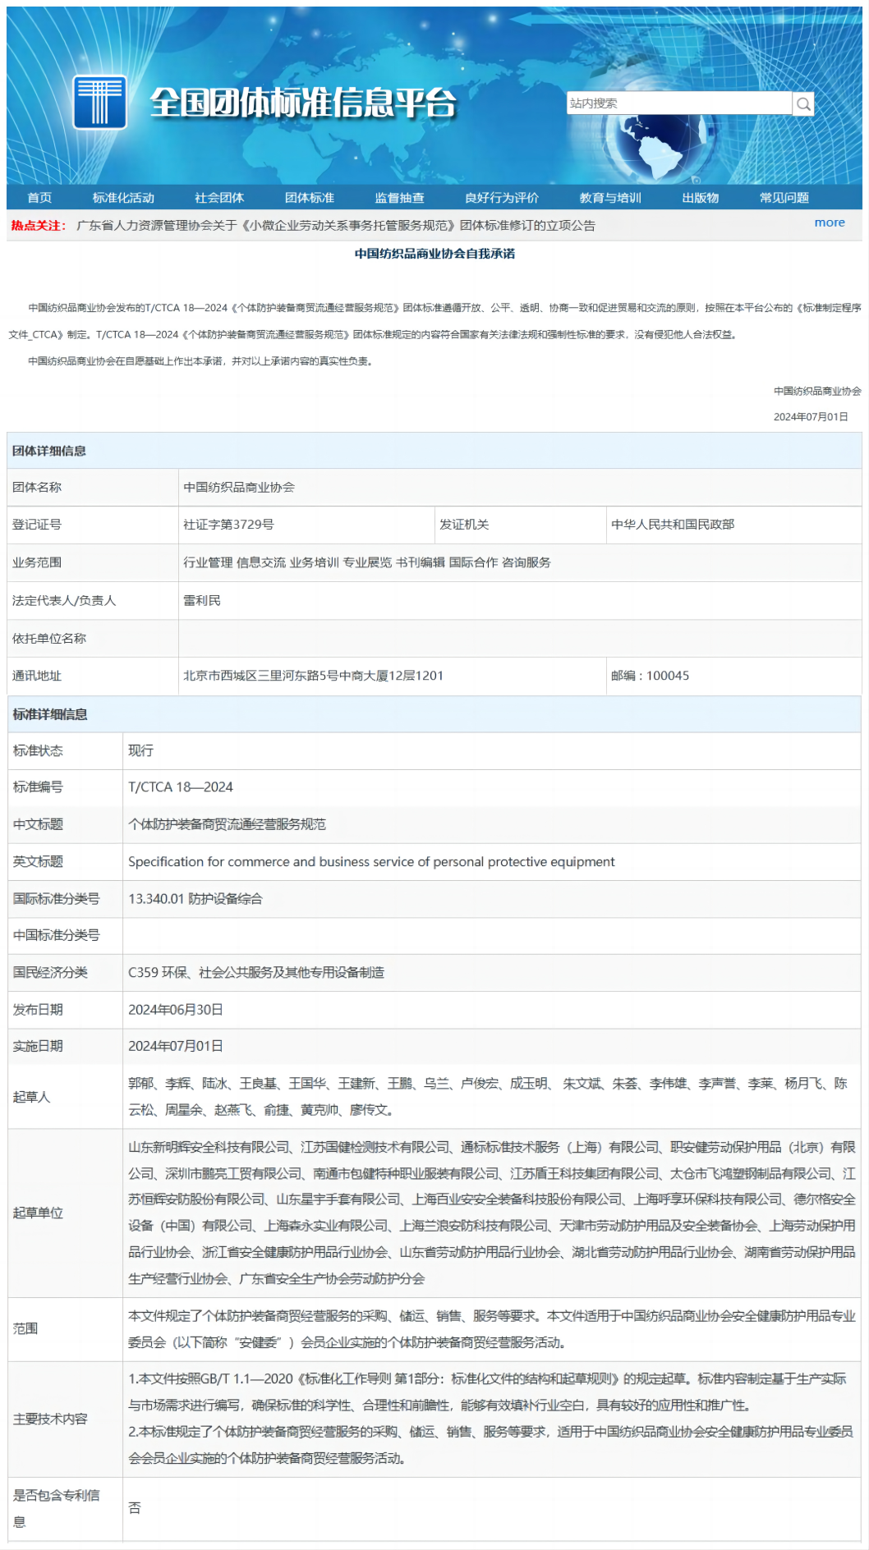869x1550 pixels.
Task: Open the 标准化活动 menu item
Action: (x=123, y=198)
